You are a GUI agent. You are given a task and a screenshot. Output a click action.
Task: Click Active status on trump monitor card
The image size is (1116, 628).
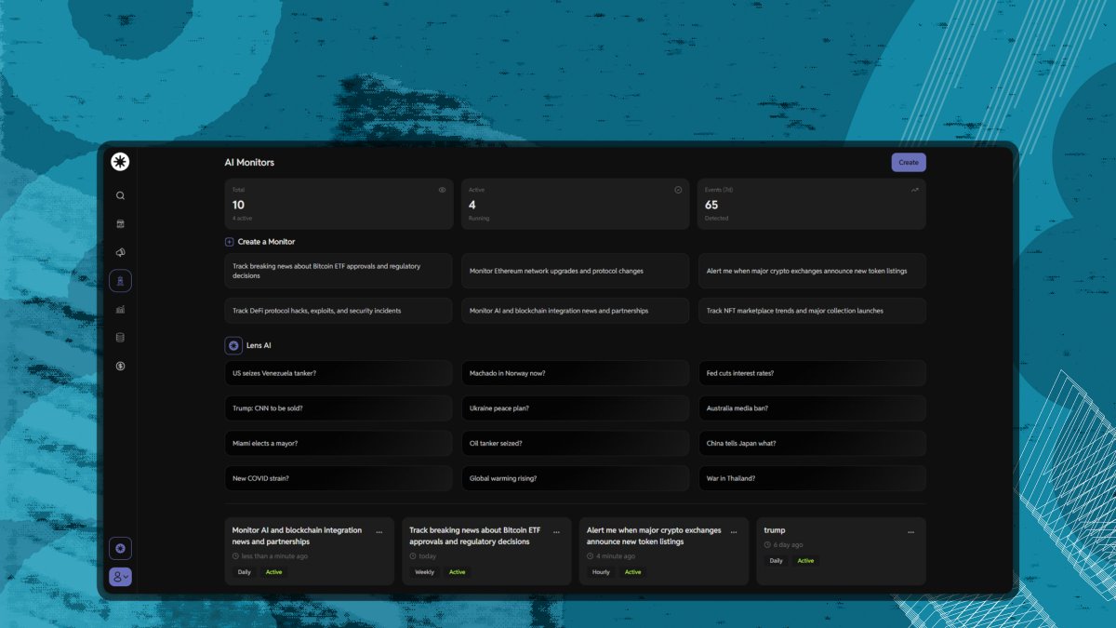(805, 561)
